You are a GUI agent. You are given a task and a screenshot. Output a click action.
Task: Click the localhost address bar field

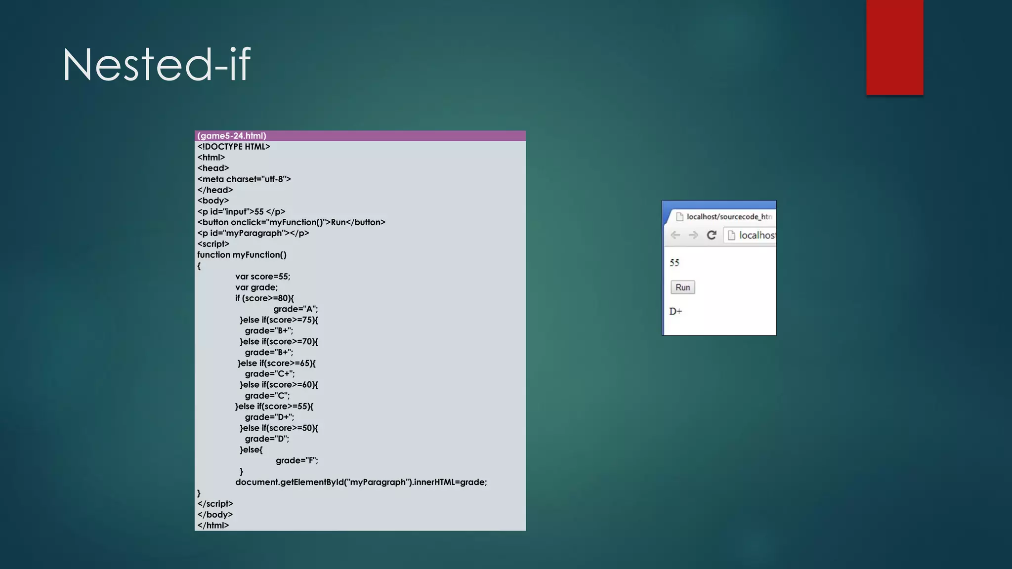pos(756,235)
